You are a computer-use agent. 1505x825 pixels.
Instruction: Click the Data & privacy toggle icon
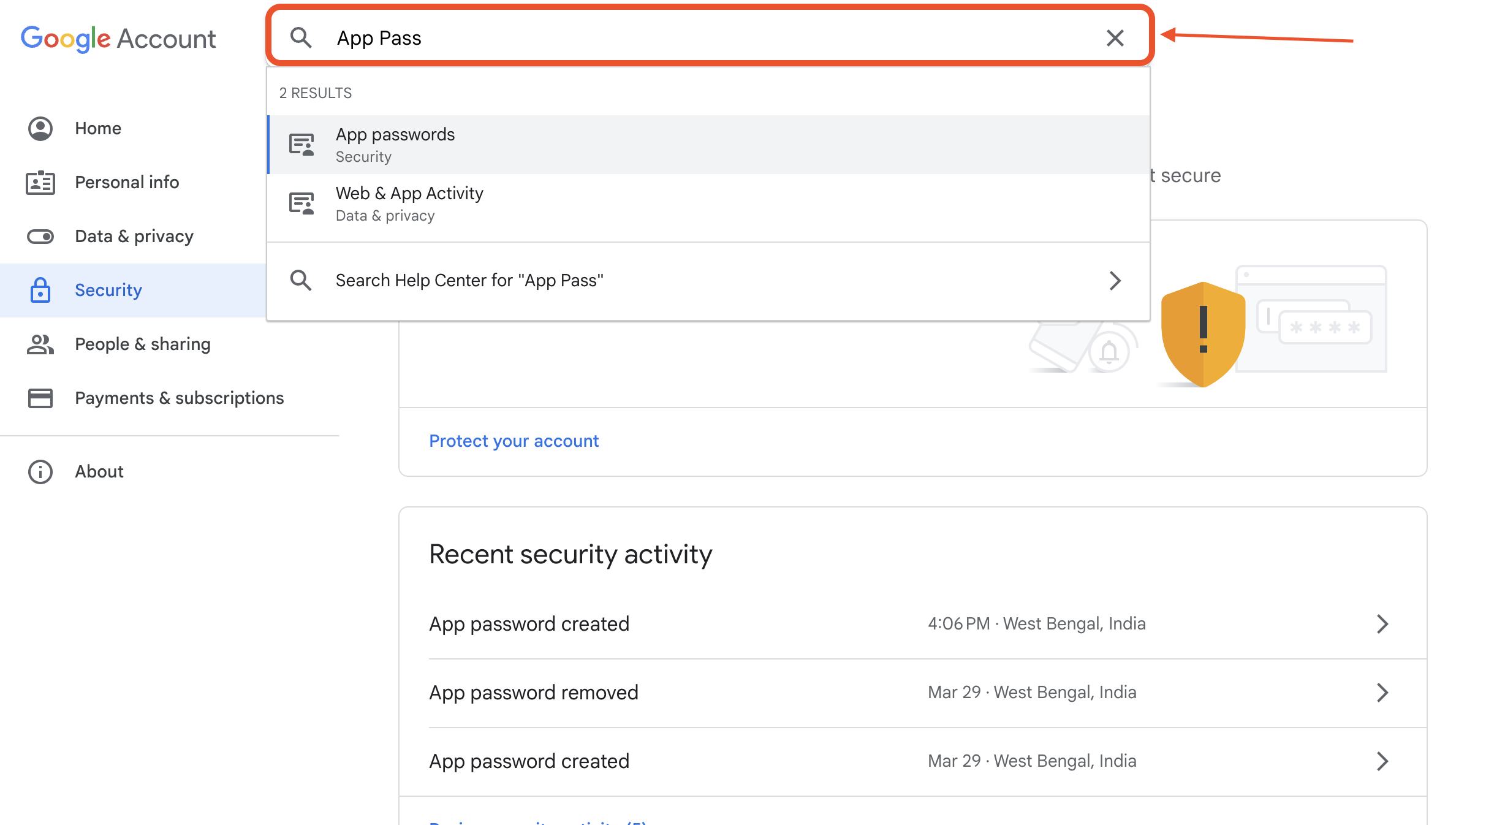pyautogui.click(x=40, y=237)
